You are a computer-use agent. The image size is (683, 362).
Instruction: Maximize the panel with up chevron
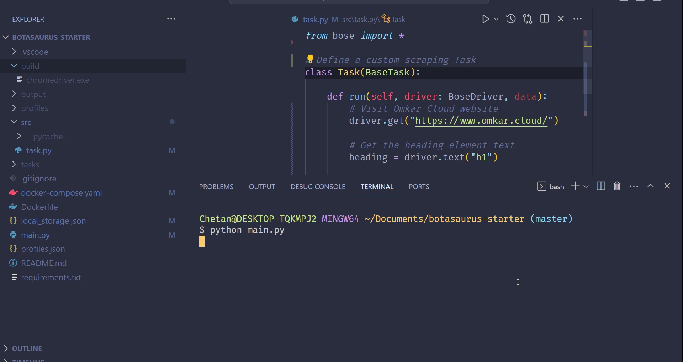tap(651, 186)
